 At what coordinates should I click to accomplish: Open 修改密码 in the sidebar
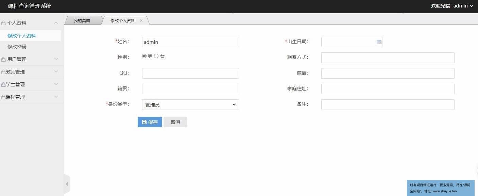coord(17,47)
